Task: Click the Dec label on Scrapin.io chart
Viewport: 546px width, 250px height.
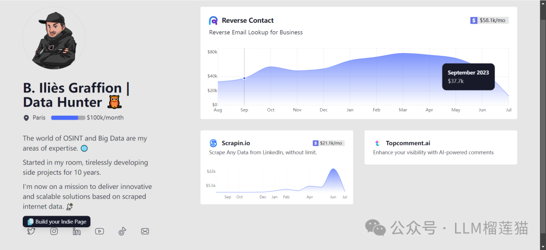Action: 263,197
